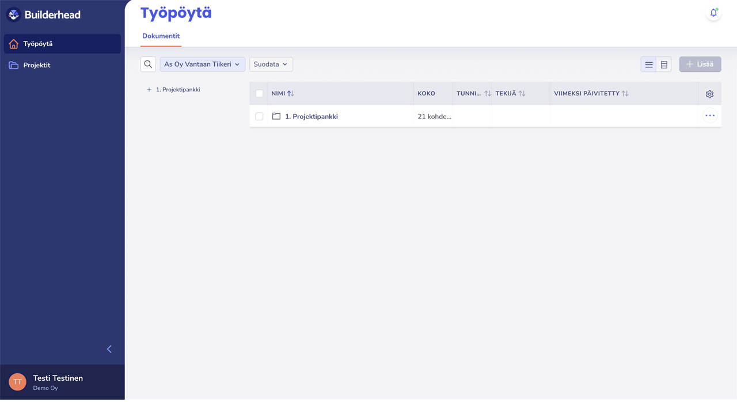This screenshot has height=402, width=737.
Task: Open the Testi Testinen user profile
Action: pyautogui.click(x=58, y=382)
